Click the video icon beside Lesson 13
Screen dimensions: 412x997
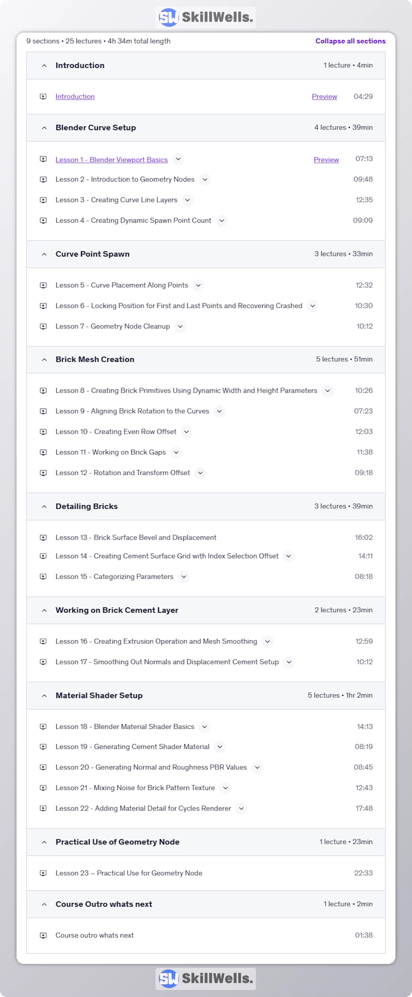(43, 537)
